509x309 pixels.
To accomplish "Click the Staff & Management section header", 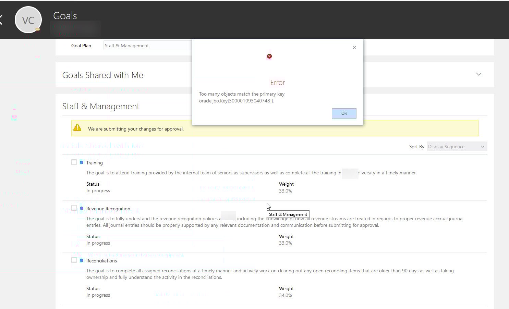I will click(x=101, y=106).
